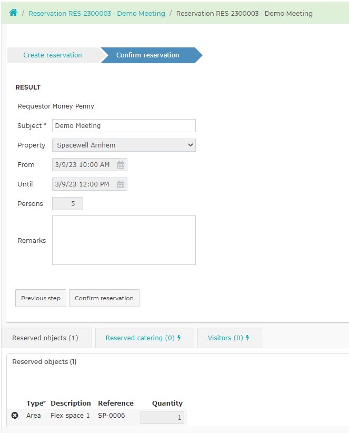Click inside the Remarks text area
The height and width of the screenshot is (433, 349).
(124, 240)
